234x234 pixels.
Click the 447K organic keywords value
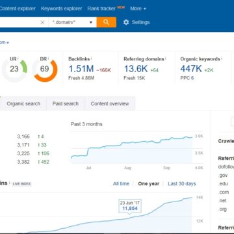[x=191, y=69]
